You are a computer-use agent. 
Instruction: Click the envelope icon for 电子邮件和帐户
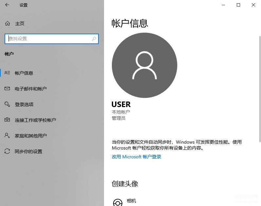coord(8,89)
